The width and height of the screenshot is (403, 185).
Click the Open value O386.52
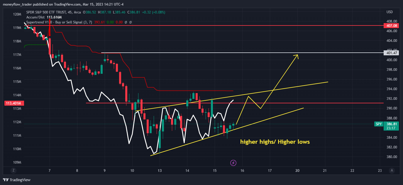click(x=90, y=12)
